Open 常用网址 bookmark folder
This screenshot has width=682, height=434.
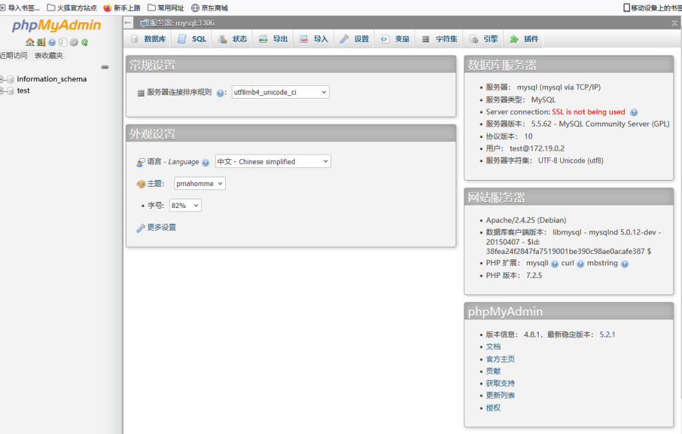point(166,8)
